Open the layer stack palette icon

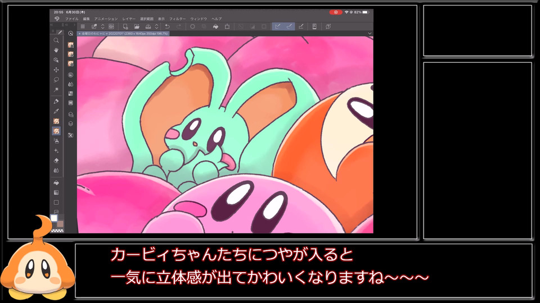point(71,123)
